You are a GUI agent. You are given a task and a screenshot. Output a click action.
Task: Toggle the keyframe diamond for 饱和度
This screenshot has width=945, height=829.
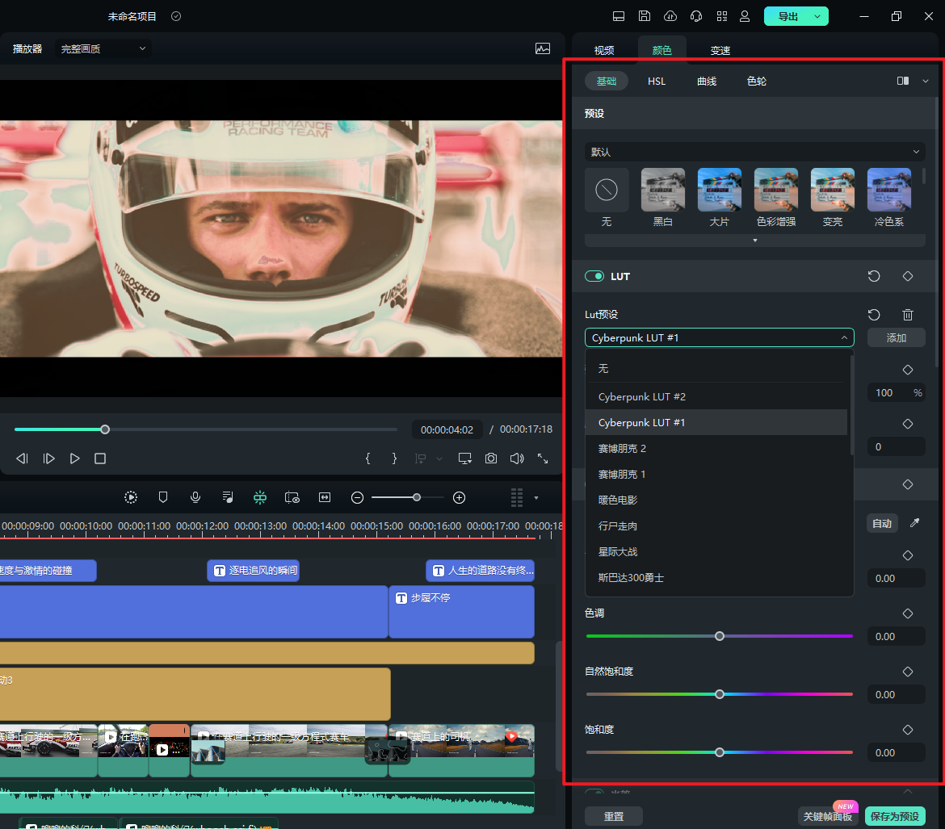(907, 730)
